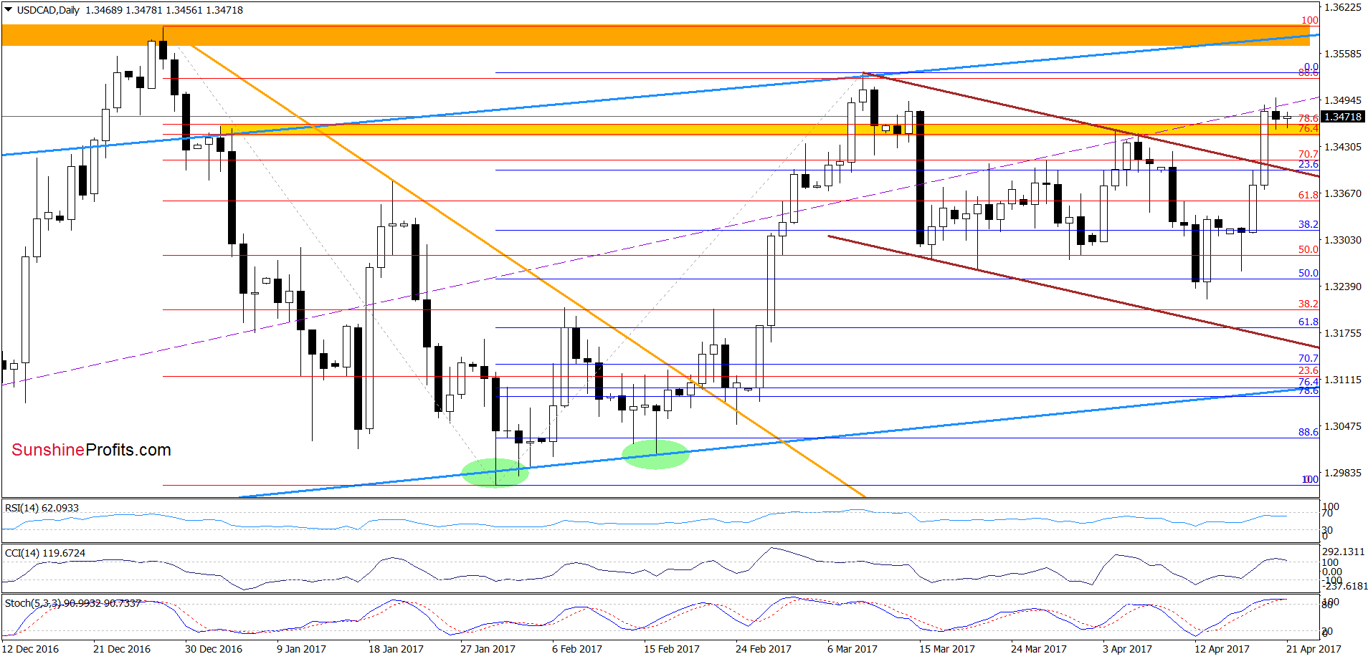Click the blue 88.6 Fibonacci level label
Screen dimensions: 1368x659
coord(1308,432)
